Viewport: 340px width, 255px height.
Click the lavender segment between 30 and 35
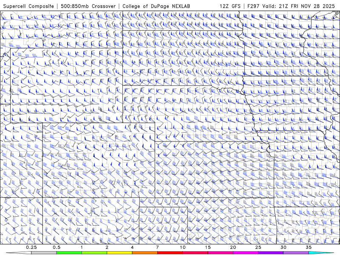tap(296, 253)
